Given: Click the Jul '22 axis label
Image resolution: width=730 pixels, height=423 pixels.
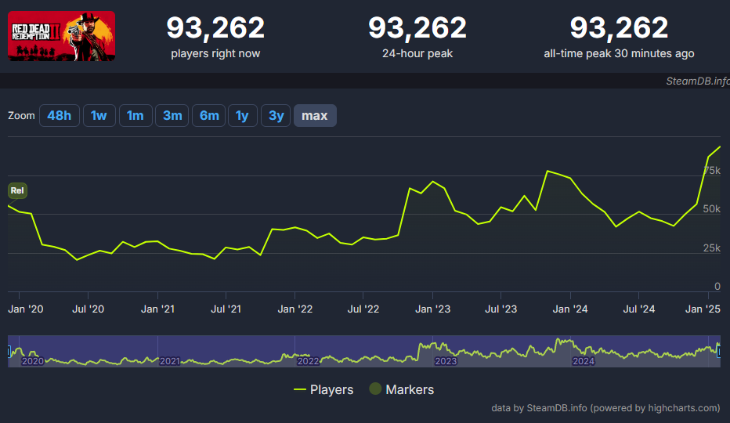Looking at the screenshot, I should point(363,309).
